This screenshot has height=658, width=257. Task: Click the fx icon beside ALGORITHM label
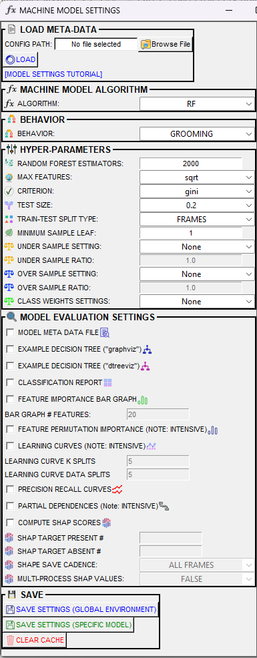[x=9, y=103]
